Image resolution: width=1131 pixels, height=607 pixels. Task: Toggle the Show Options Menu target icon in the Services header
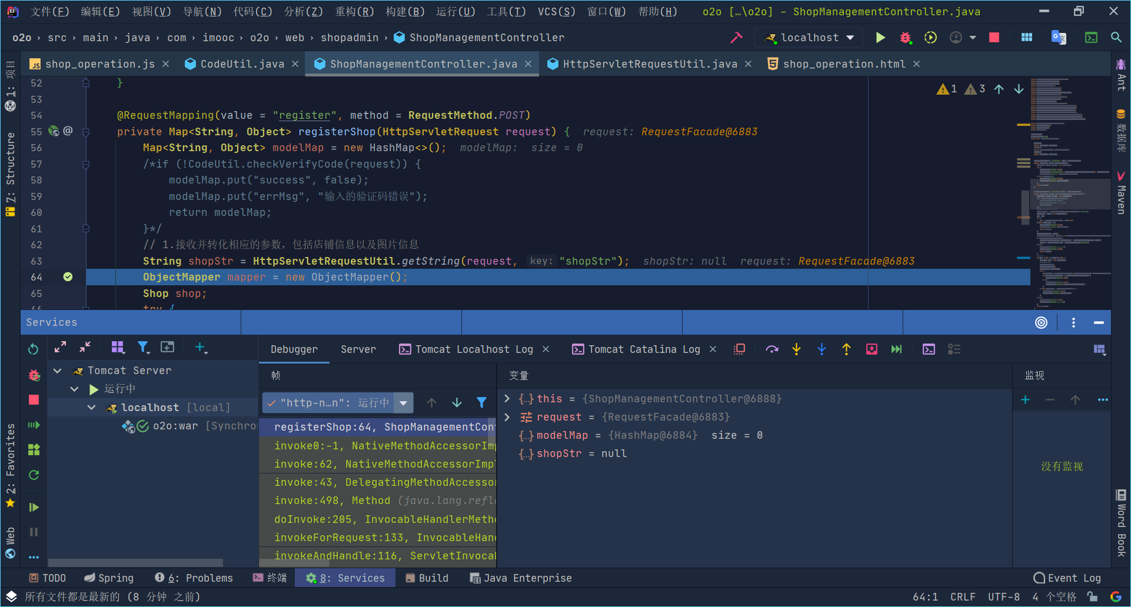pos(1041,322)
